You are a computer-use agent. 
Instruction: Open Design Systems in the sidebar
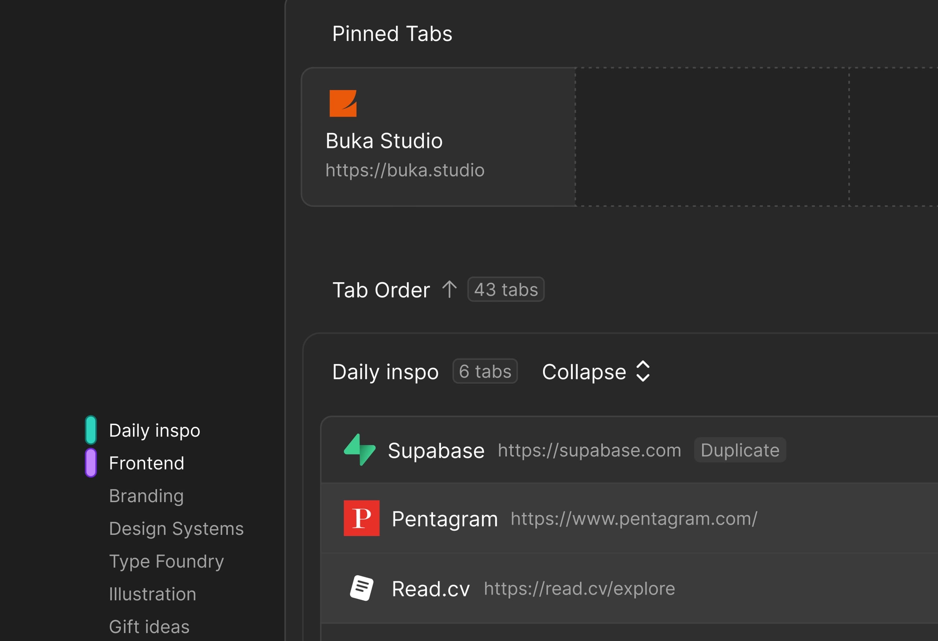pyautogui.click(x=176, y=529)
